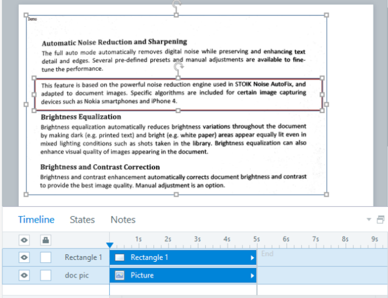This screenshot has height=298, width=388.
Task: Click the 2s mark on timeline ruler
Action: point(168,239)
